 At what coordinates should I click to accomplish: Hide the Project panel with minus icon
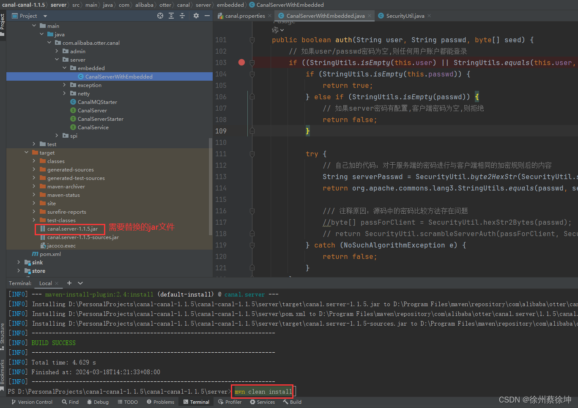pos(207,16)
